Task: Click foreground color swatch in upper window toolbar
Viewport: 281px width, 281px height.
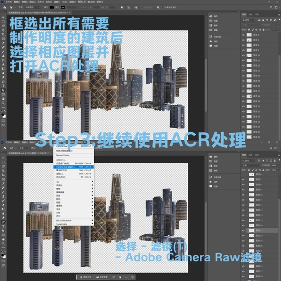Action: pyautogui.click(x=3, y=114)
